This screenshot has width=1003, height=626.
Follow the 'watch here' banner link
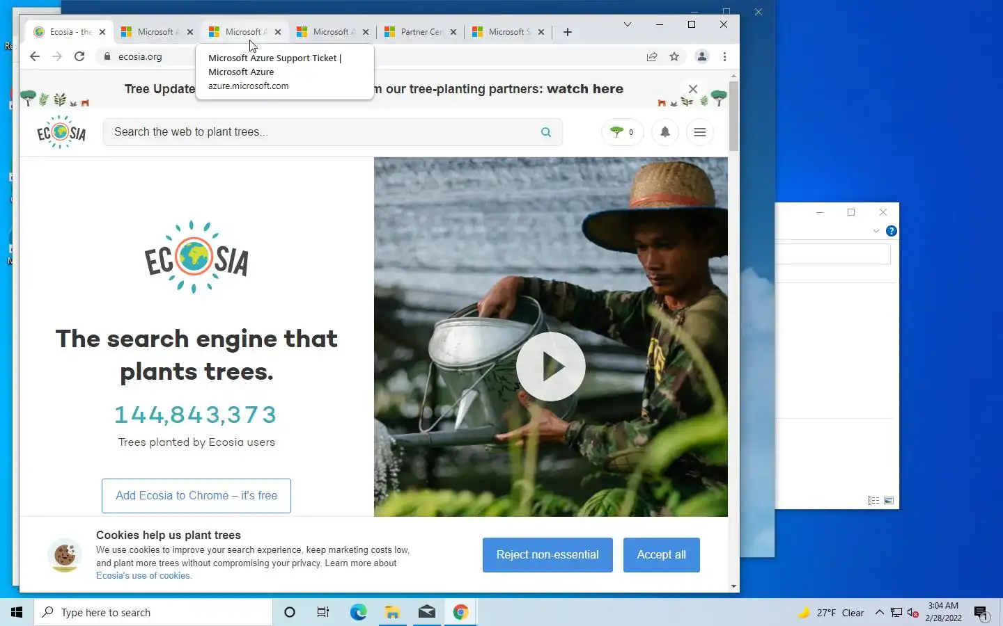click(585, 89)
